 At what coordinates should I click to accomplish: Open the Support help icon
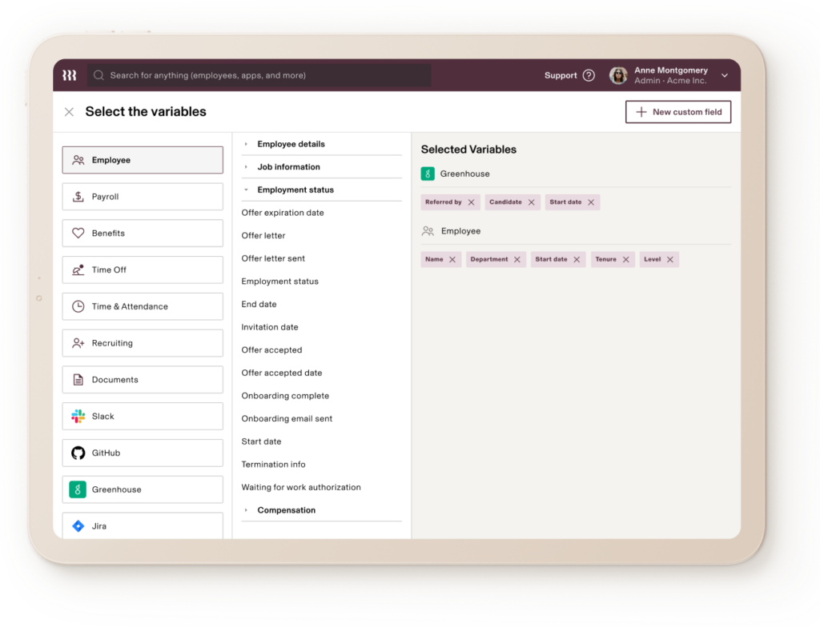click(x=589, y=75)
